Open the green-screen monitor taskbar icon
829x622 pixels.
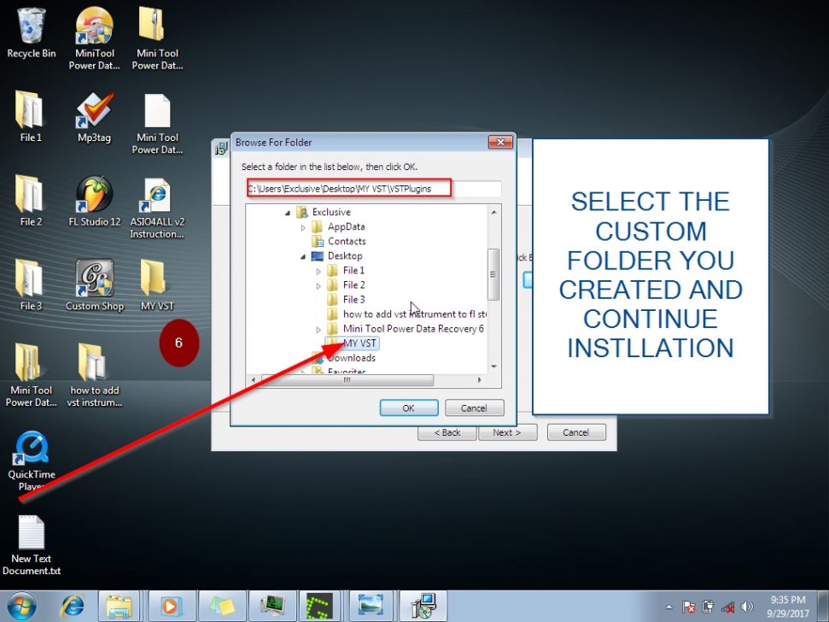[273, 606]
